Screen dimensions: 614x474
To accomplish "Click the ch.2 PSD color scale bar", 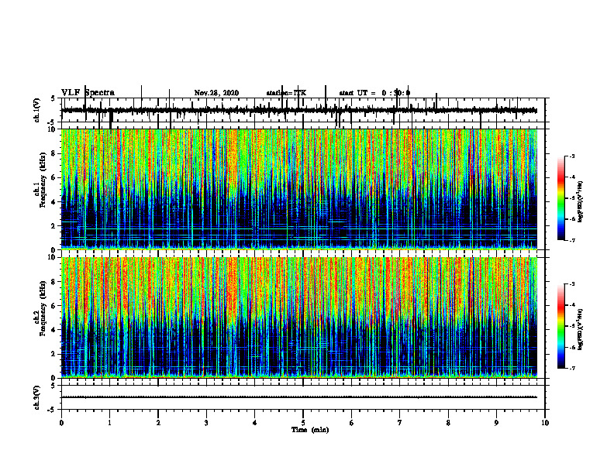I will point(561,326).
